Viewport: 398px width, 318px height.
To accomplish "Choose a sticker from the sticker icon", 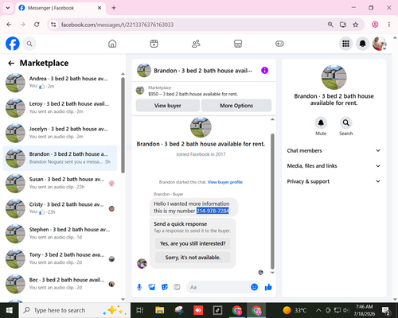I will click(x=165, y=287).
